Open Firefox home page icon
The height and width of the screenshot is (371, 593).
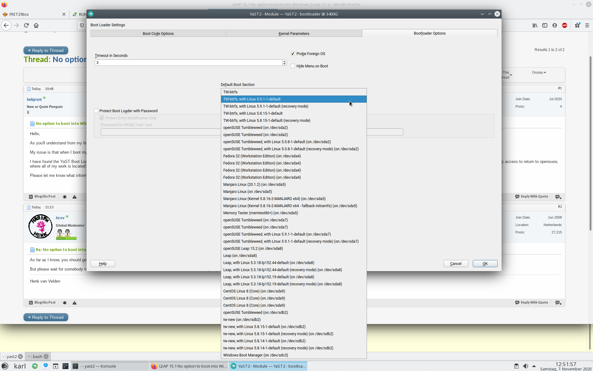[36, 25]
